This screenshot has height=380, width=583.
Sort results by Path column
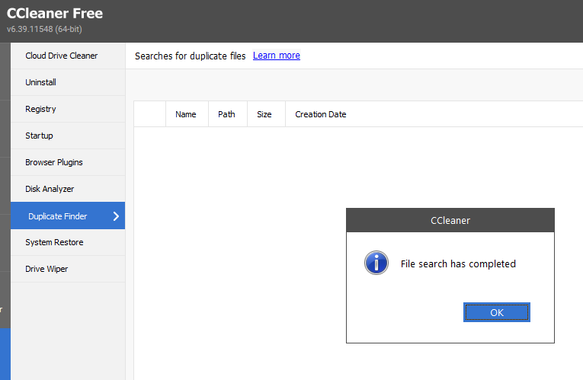click(x=228, y=114)
